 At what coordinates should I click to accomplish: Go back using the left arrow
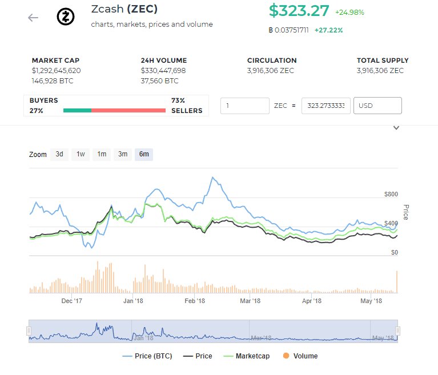pyautogui.click(x=33, y=18)
